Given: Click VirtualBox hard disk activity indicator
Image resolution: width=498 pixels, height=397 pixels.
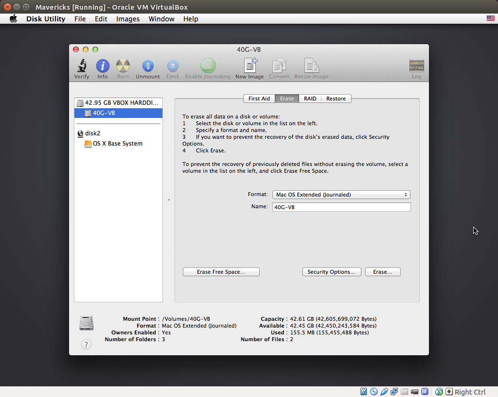Looking at the screenshot, I should (x=364, y=392).
